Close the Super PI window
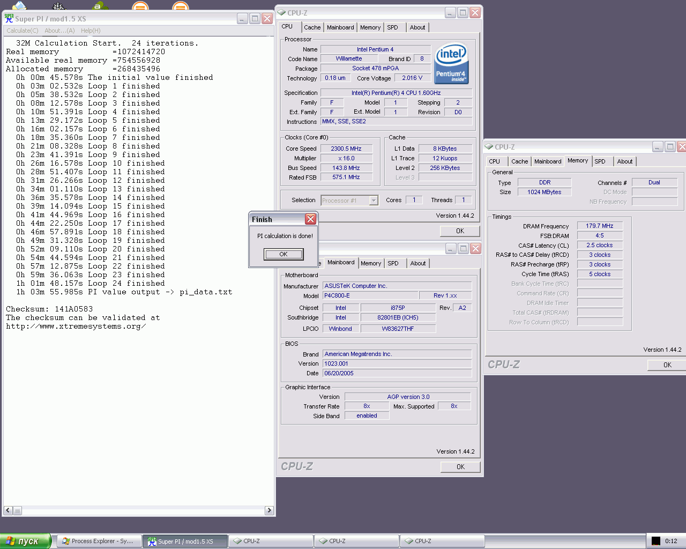Viewport: 686px width, 549px height. pos(267,19)
